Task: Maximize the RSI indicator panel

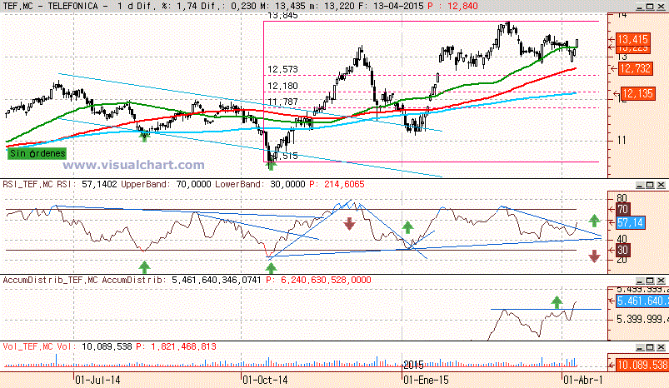Action: [x=650, y=185]
